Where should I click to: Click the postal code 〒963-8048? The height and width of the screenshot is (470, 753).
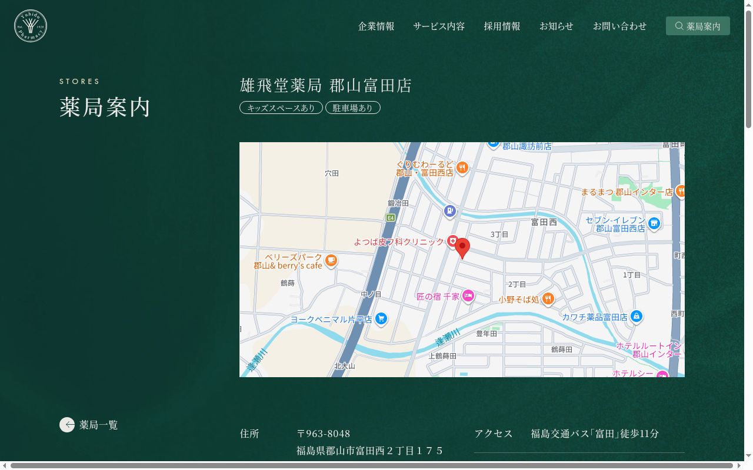coord(324,434)
